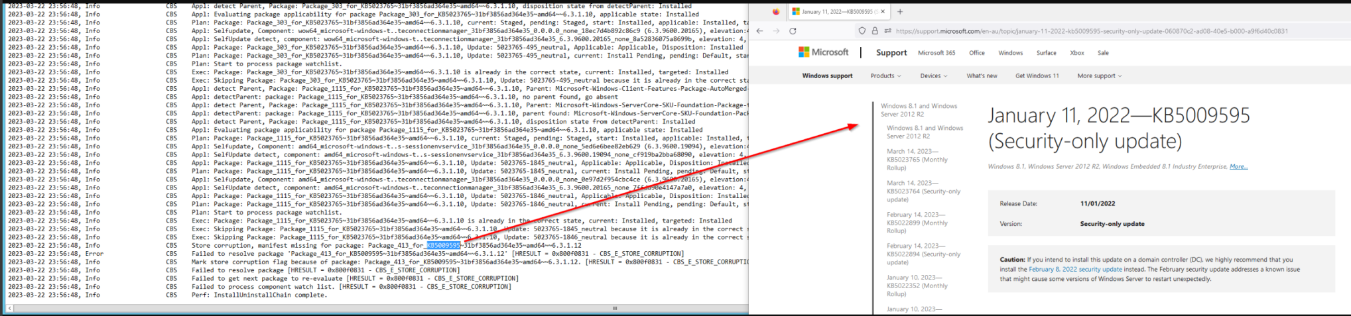
Task: Open the Get Windows 11 link
Action: click(1037, 76)
